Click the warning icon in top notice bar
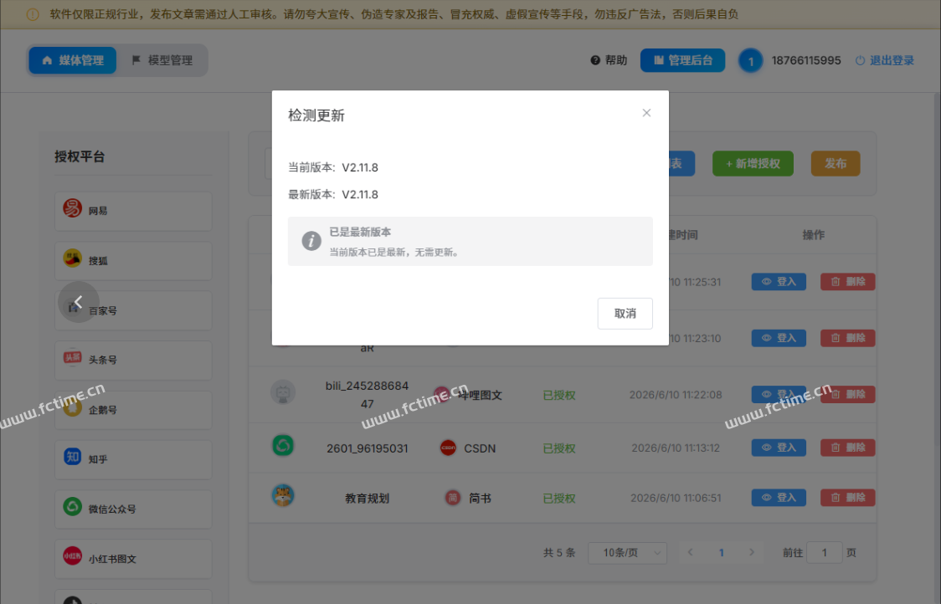941x604 pixels. click(x=33, y=14)
